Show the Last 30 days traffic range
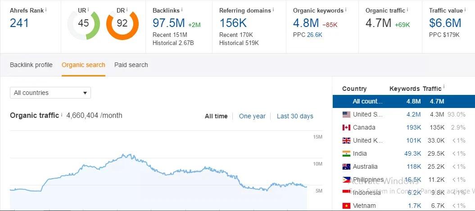The width and height of the screenshot is (475, 211). click(295, 116)
